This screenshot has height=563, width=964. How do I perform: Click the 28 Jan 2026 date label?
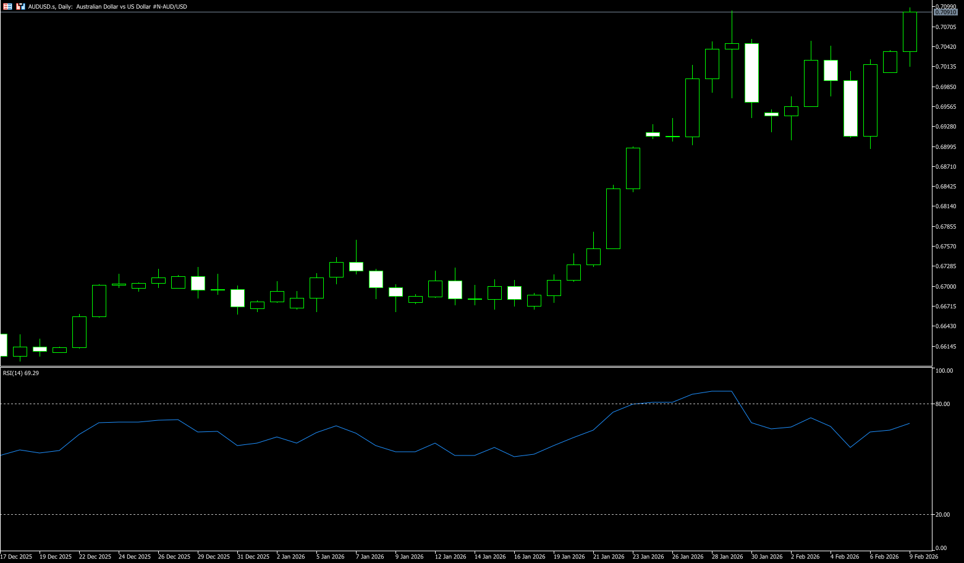(727, 557)
